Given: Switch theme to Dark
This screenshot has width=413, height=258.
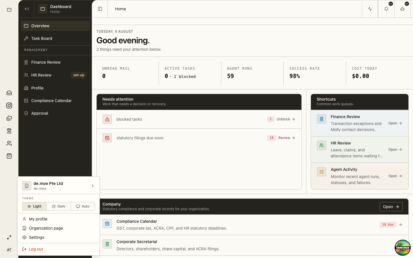Looking at the screenshot, I should (59, 206).
